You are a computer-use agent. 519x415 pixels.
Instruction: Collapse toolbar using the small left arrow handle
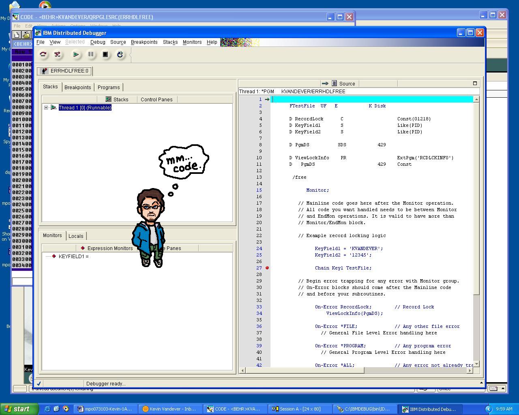coord(130,54)
